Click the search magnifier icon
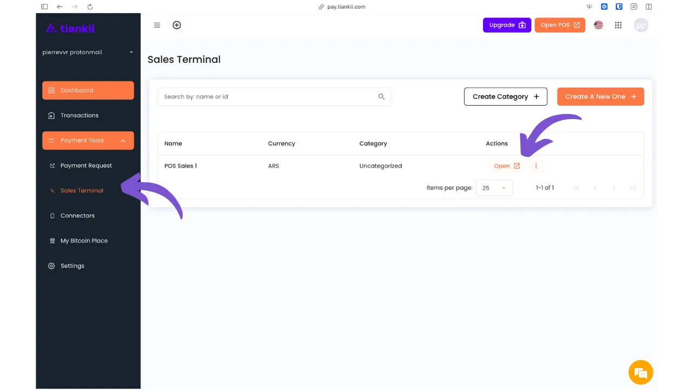Image resolution: width=693 pixels, height=390 pixels. [x=382, y=96]
